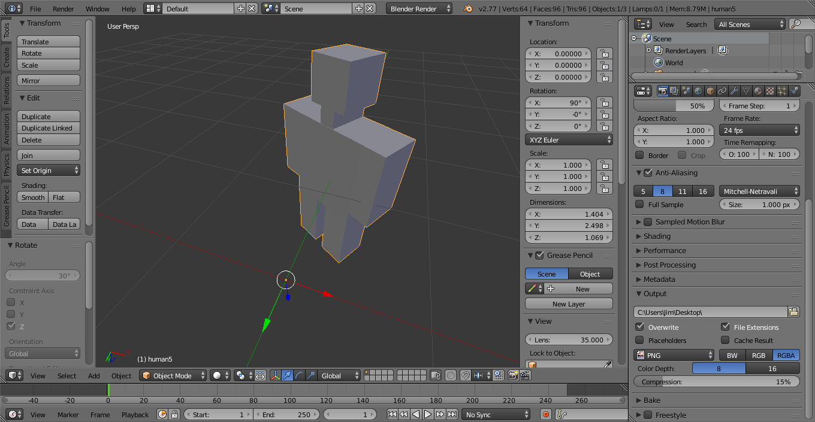Open the Particles properties sparkle icon
This screenshot has height=422, width=815.
[782, 91]
